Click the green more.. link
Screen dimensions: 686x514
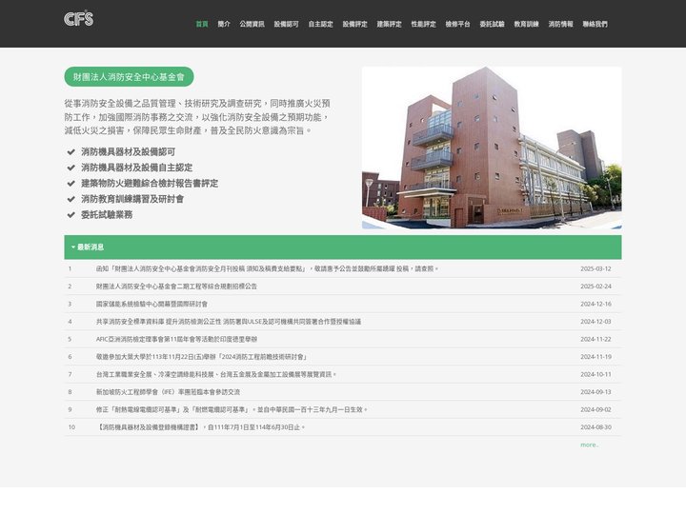click(x=590, y=445)
